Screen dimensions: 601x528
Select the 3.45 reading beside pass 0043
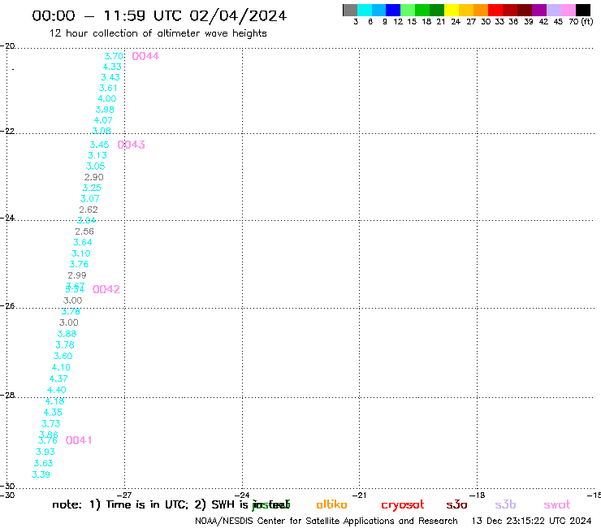pyautogui.click(x=99, y=145)
